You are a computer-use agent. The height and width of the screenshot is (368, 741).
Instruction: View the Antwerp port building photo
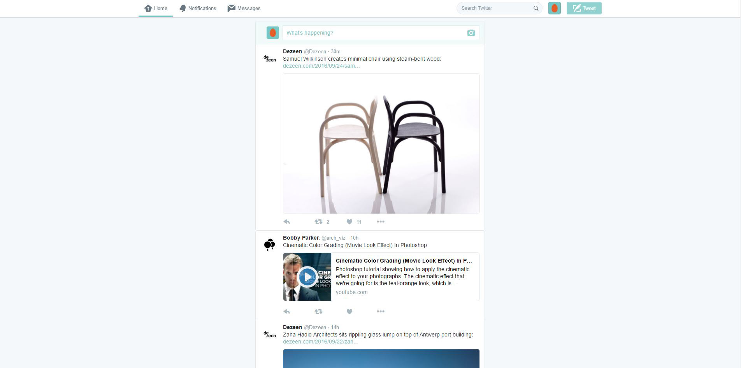pyautogui.click(x=381, y=359)
